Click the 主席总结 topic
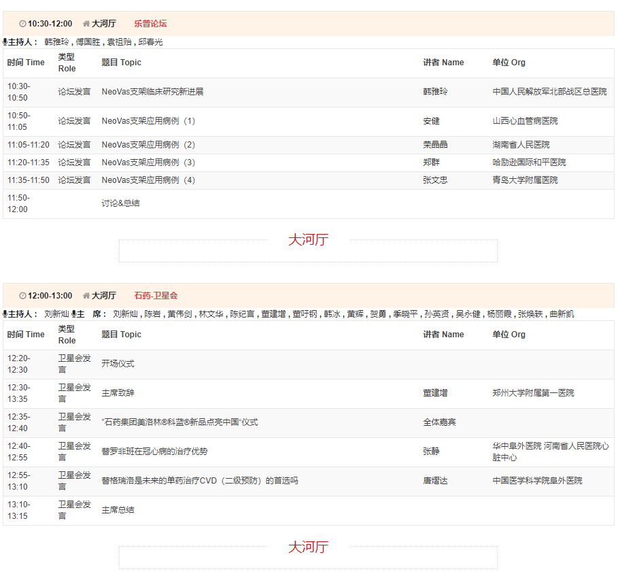618x576 pixels. 118,510
